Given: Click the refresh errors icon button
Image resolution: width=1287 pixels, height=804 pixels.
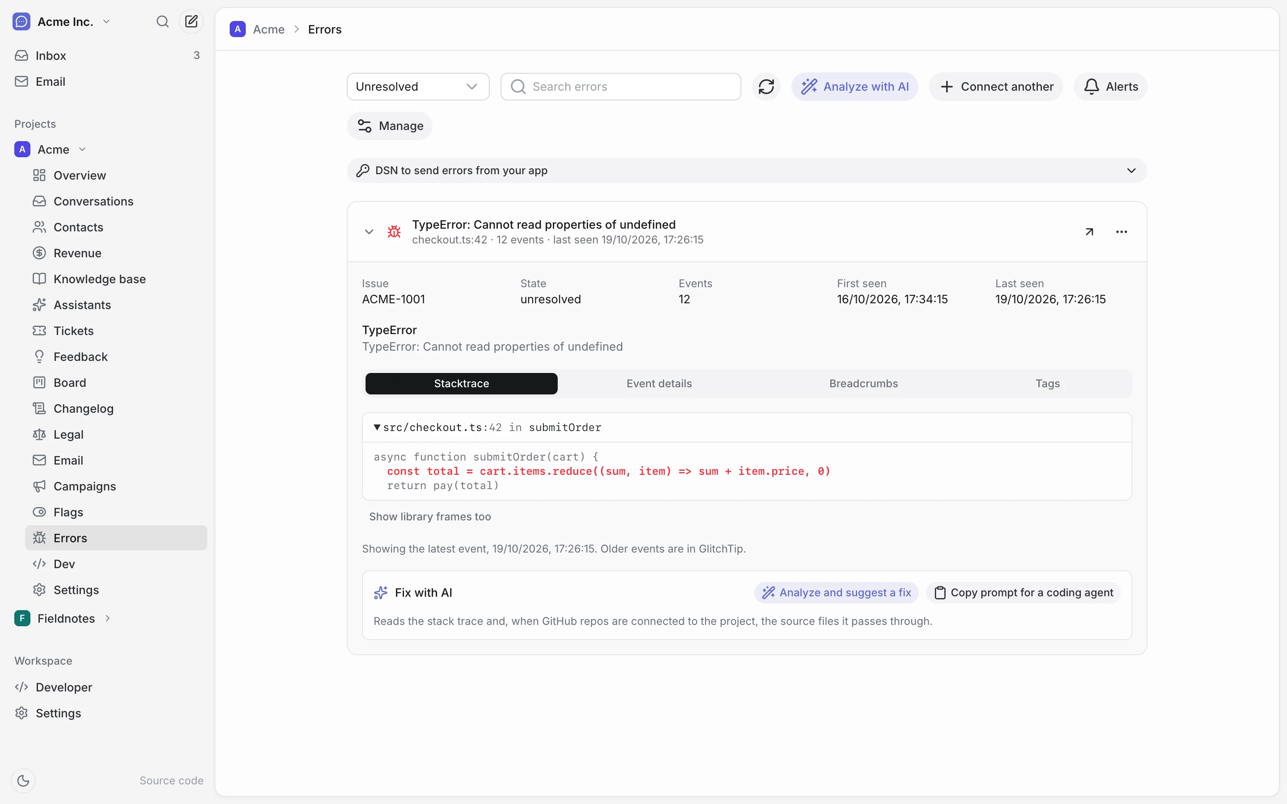Looking at the screenshot, I should 766,87.
